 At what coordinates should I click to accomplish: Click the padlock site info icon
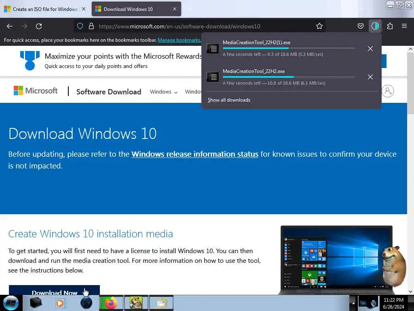pyautogui.click(x=91, y=26)
